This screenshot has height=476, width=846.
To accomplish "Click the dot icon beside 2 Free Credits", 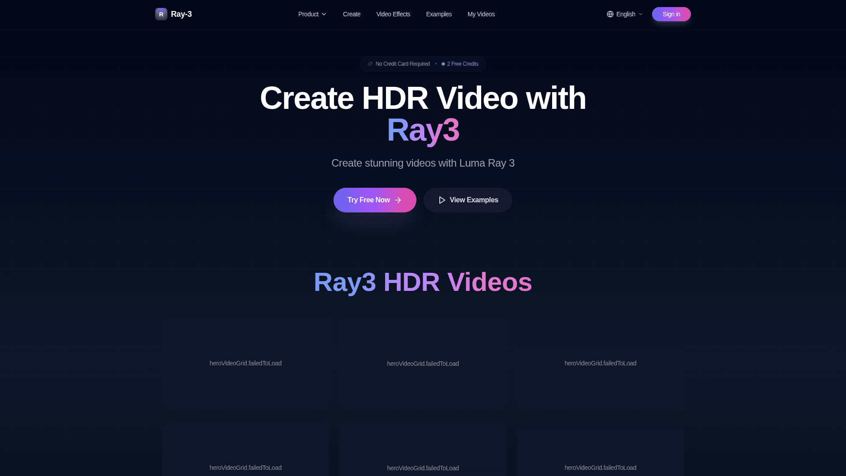I will pyautogui.click(x=443, y=64).
